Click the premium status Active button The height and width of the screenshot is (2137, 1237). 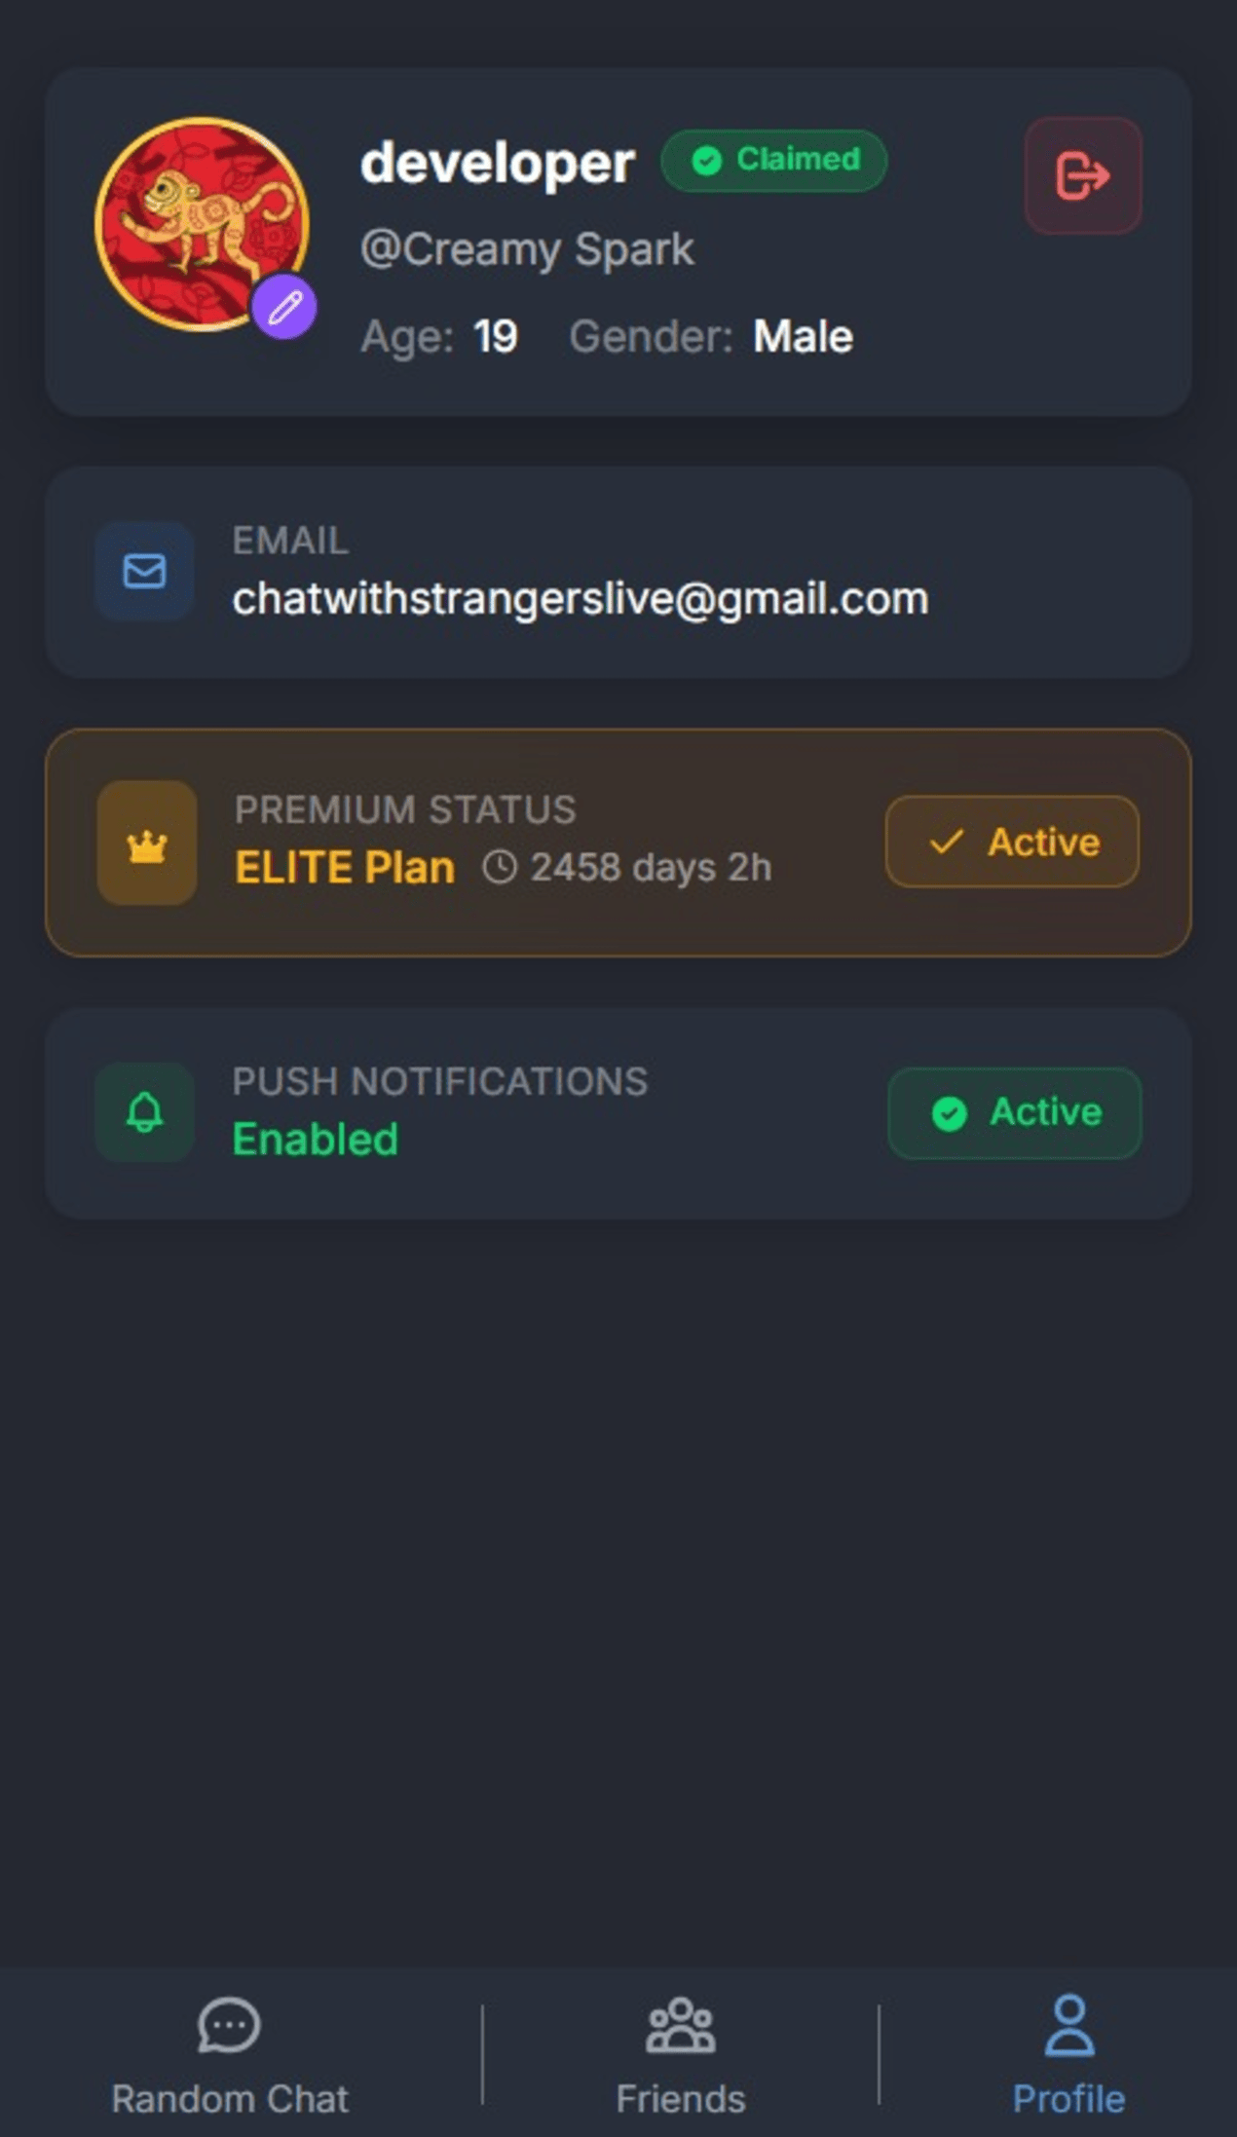pos(1012,842)
